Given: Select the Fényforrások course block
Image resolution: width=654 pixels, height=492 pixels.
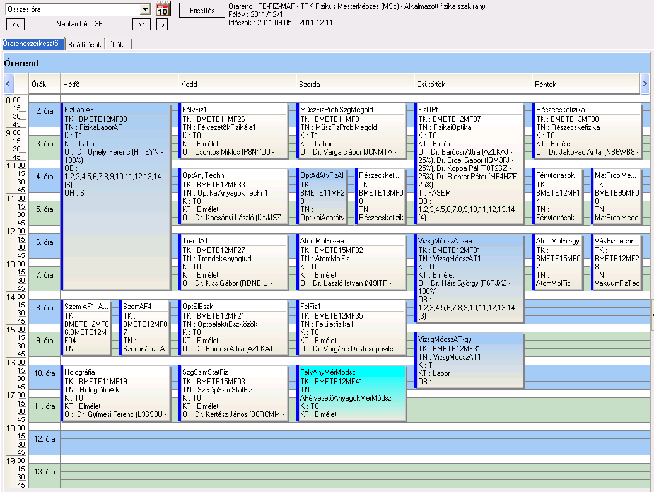Looking at the screenshot, I should pos(558,196).
